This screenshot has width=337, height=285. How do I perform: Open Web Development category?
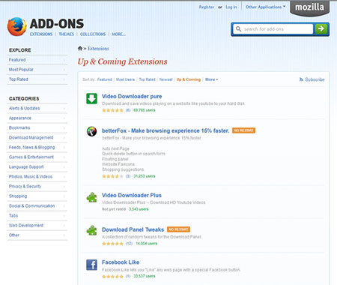pyautogui.click(x=37, y=226)
